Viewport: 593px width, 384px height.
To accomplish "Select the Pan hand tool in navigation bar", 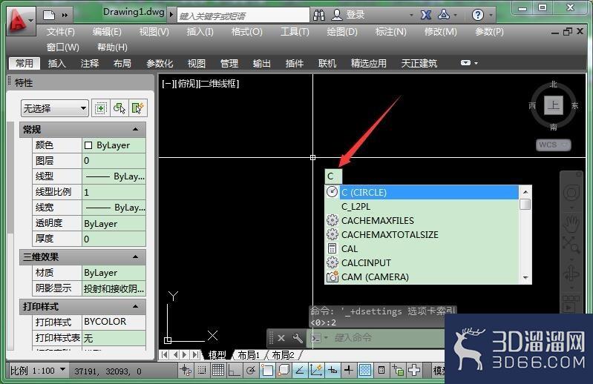I will pyautogui.click(x=571, y=224).
